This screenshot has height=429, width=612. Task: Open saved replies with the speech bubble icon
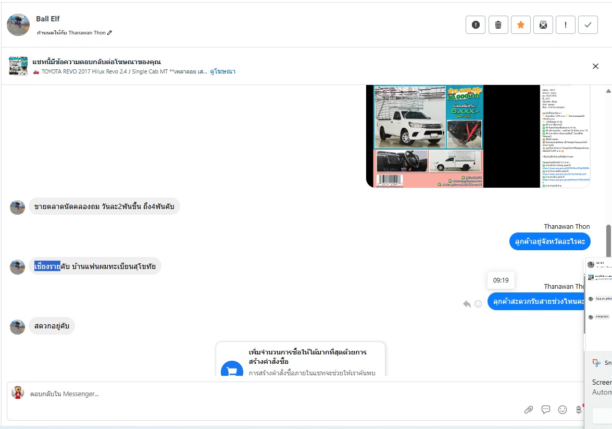coord(546,410)
